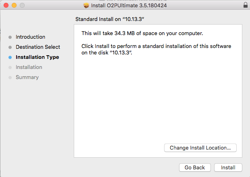
Task: Click the Standard Install on heading
Action: (x=110, y=19)
